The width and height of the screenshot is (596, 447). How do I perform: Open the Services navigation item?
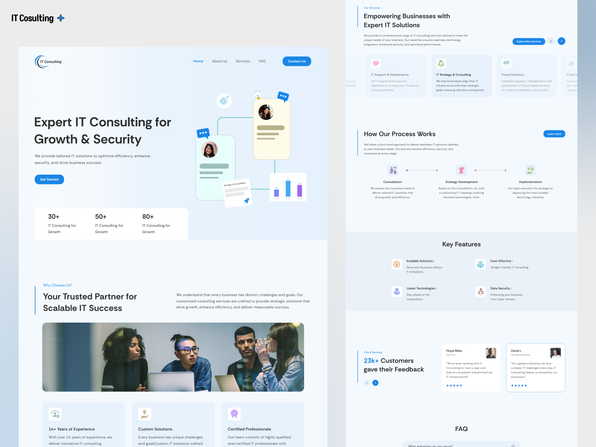pos(243,61)
